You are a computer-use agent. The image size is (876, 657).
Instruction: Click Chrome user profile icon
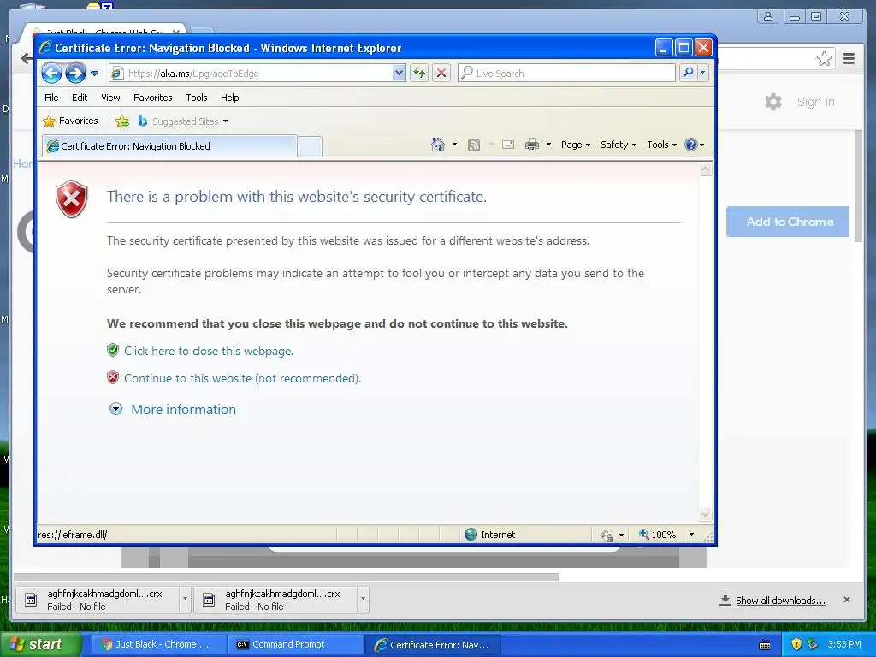pos(768,16)
